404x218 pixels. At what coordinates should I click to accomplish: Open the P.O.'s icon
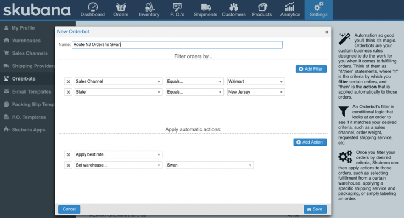pos(177,7)
